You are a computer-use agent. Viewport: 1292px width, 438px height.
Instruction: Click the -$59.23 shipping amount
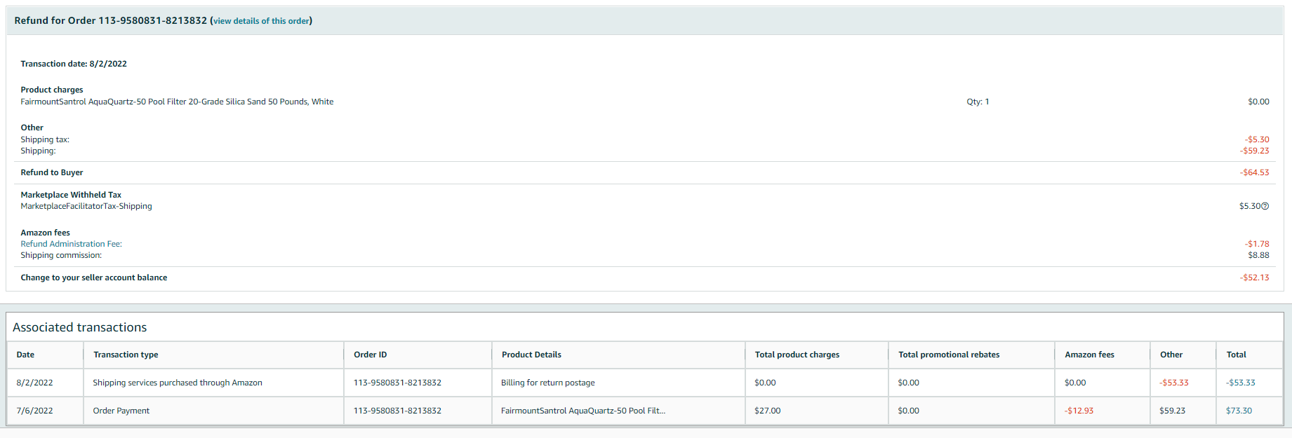point(1254,151)
